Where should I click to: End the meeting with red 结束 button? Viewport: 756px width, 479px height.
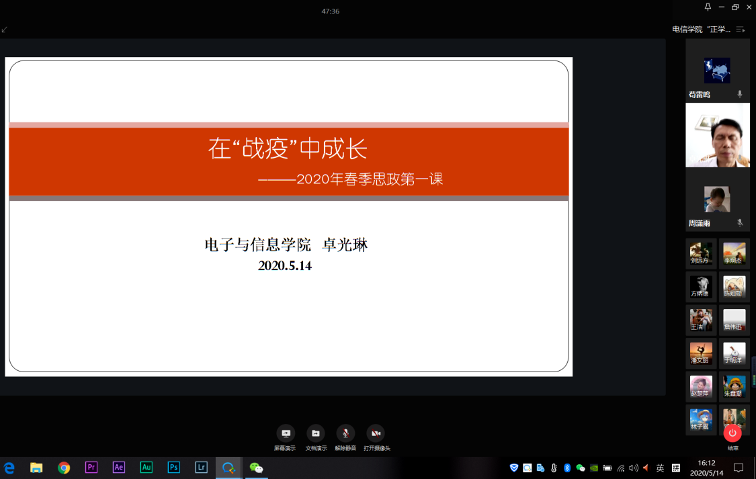[732, 434]
